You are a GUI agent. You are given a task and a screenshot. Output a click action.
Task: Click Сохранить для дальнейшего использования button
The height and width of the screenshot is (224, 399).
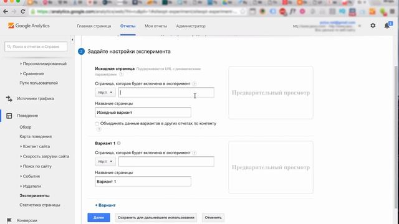coord(156,218)
